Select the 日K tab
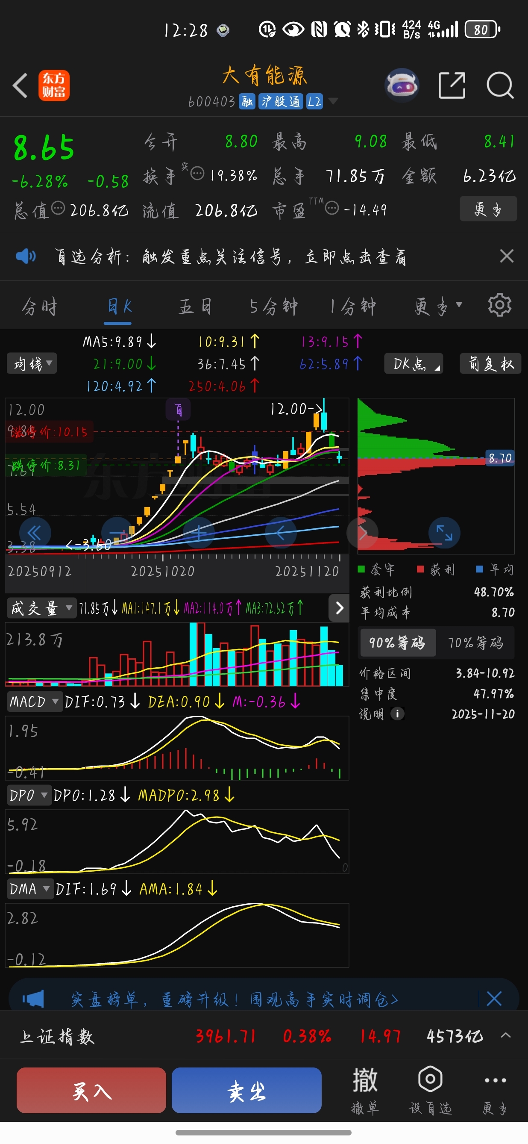 [119, 307]
